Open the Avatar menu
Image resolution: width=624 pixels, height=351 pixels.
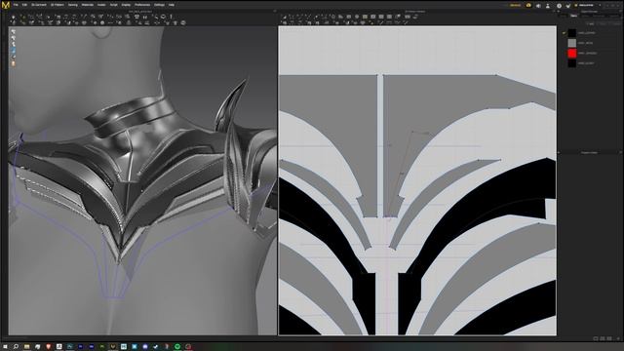point(101,5)
